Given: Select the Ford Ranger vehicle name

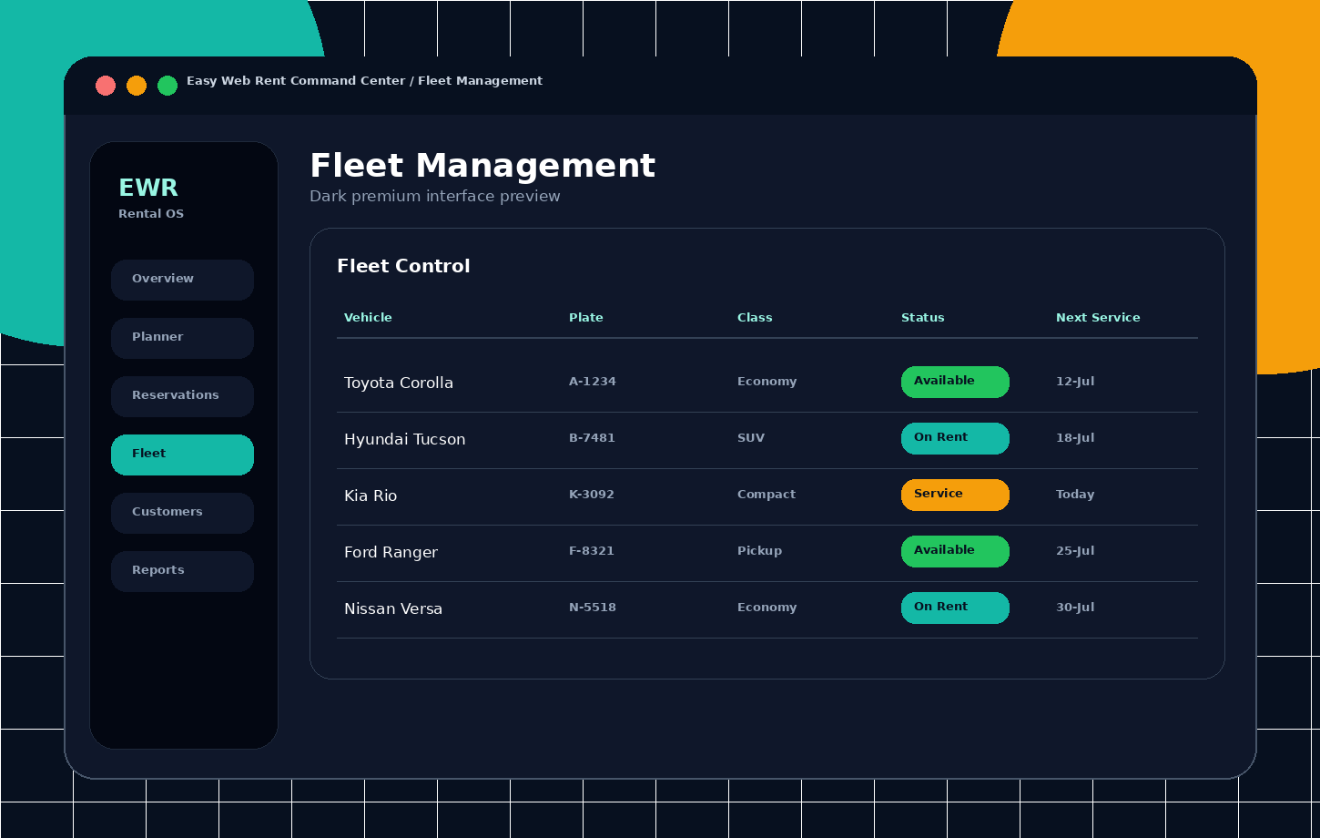Looking at the screenshot, I should point(391,553).
